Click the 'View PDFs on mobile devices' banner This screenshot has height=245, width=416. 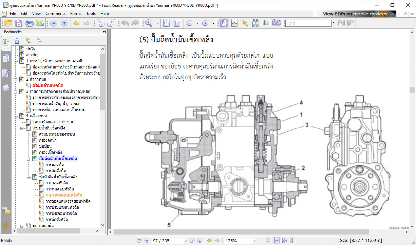point(355,14)
